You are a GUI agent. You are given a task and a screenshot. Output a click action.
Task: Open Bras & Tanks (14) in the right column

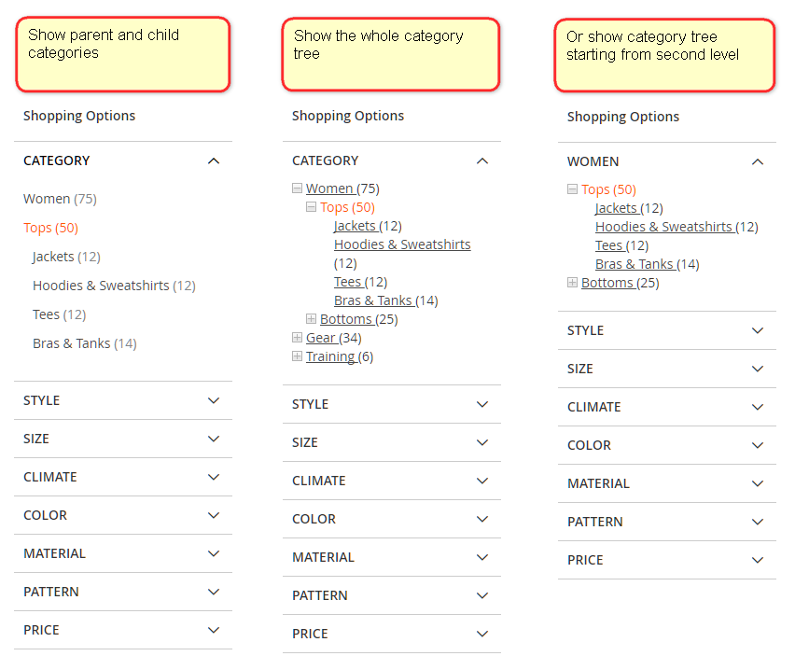click(635, 263)
